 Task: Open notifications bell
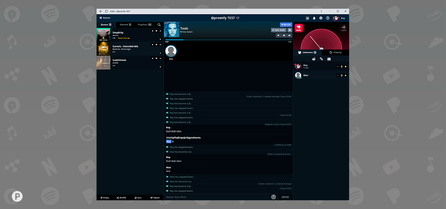click(x=314, y=18)
